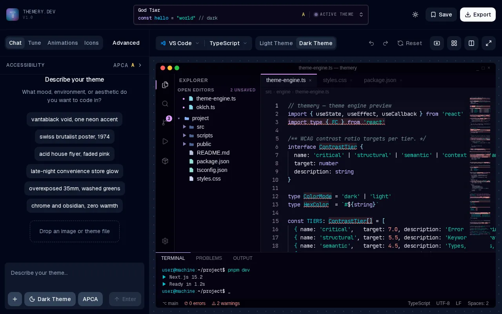Open the VS Code editor dropdown
This screenshot has height=314, width=502.
pyautogui.click(x=180, y=43)
